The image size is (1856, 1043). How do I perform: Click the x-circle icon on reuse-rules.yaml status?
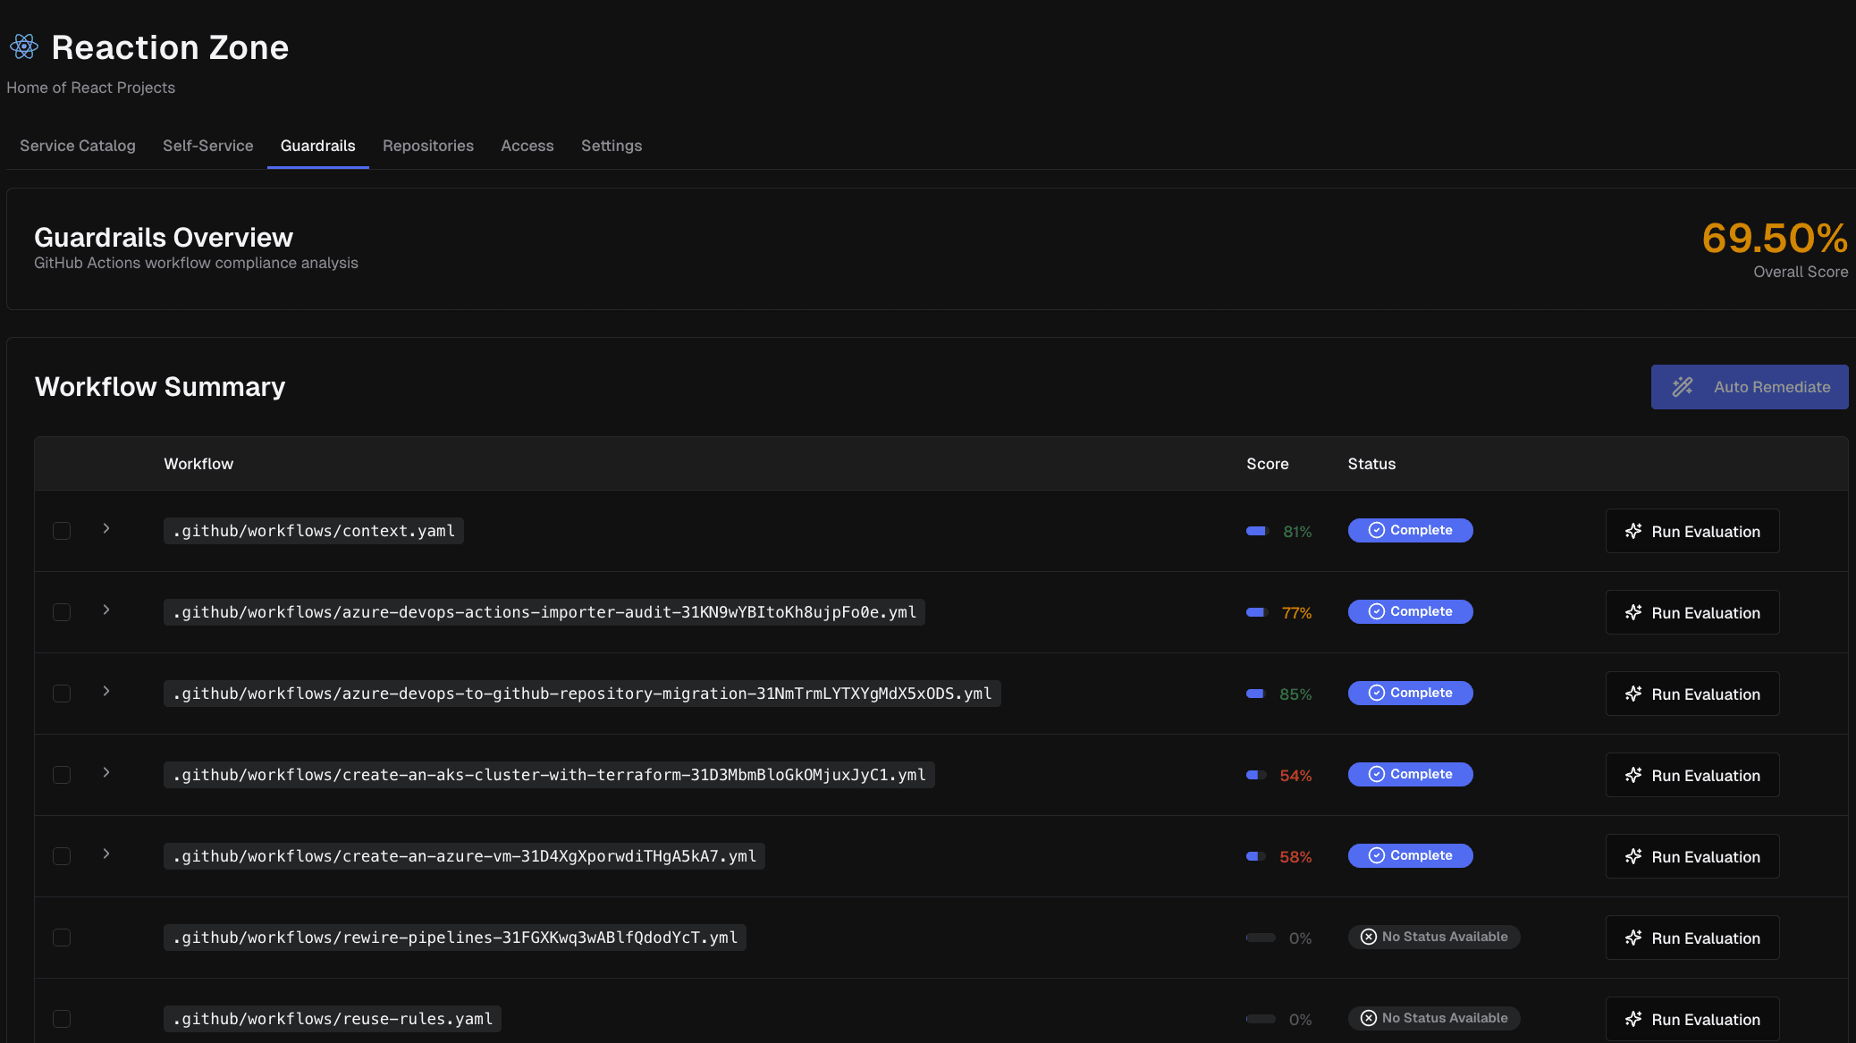1369,1018
